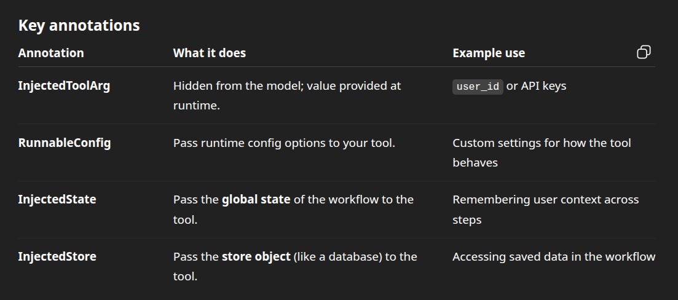Select the RunnableConfig annotation cell
The height and width of the screenshot is (300, 678).
coord(65,143)
